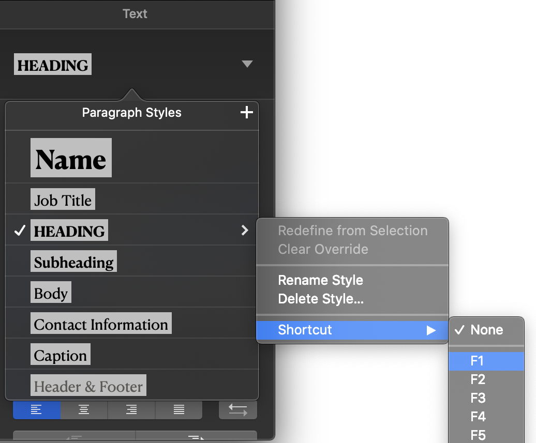Image resolution: width=536 pixels, height=443 pixels.
Task: Click the text direction arrows button
Action: [x=238, y=409]
